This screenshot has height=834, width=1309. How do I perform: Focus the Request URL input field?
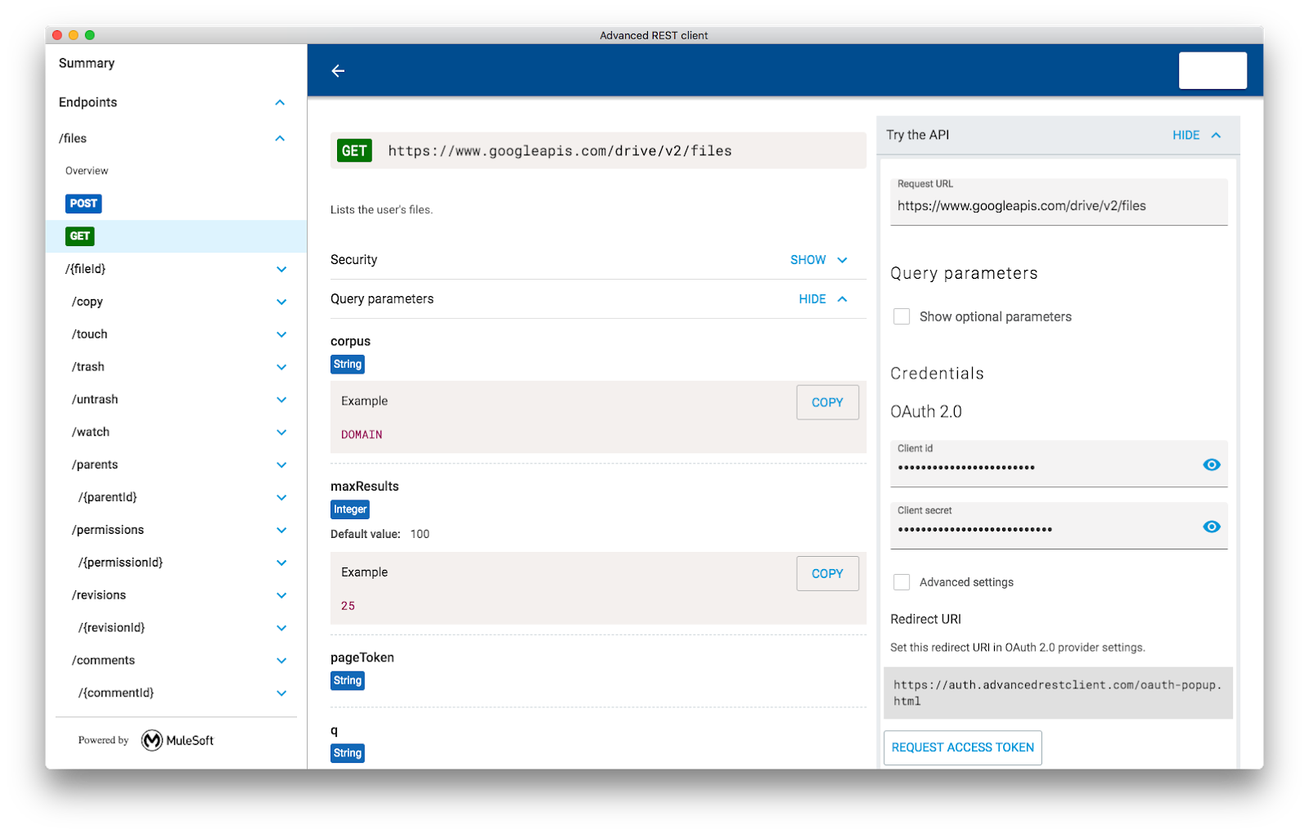[x=1059, y=202]
